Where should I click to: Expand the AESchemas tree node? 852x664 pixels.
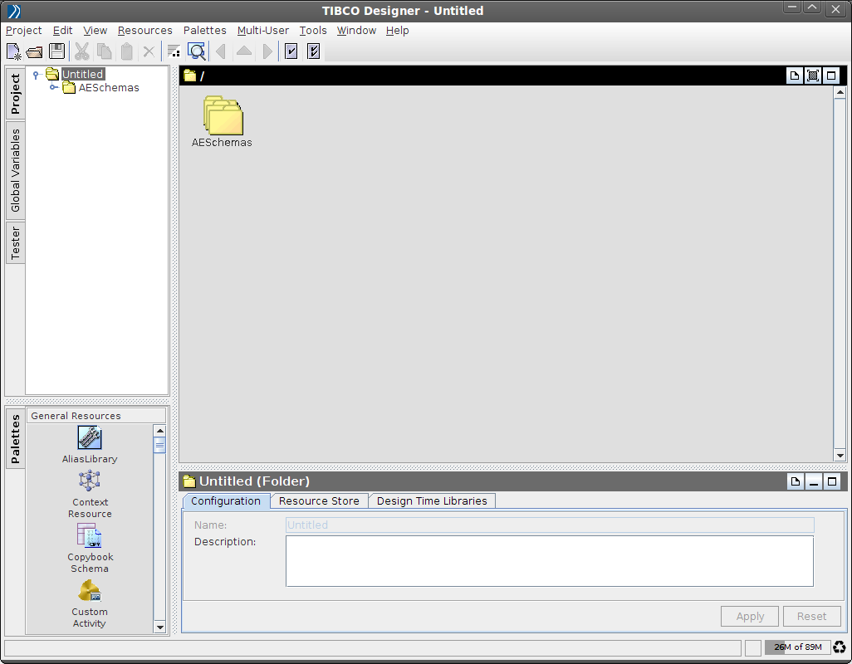click(x=54, y=87)
